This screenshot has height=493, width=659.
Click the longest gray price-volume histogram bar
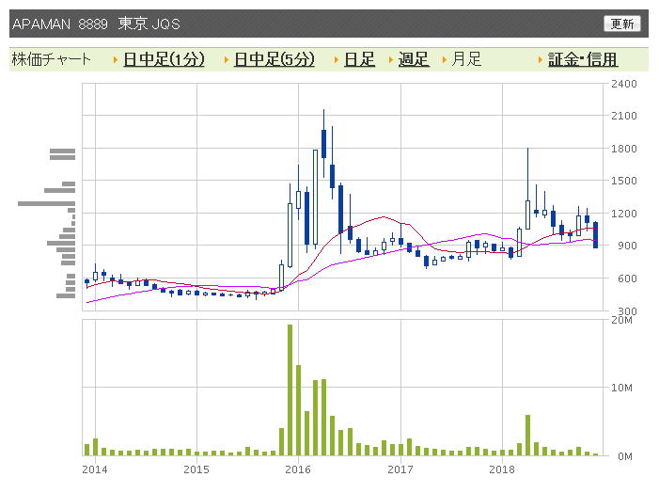point(47,203)
